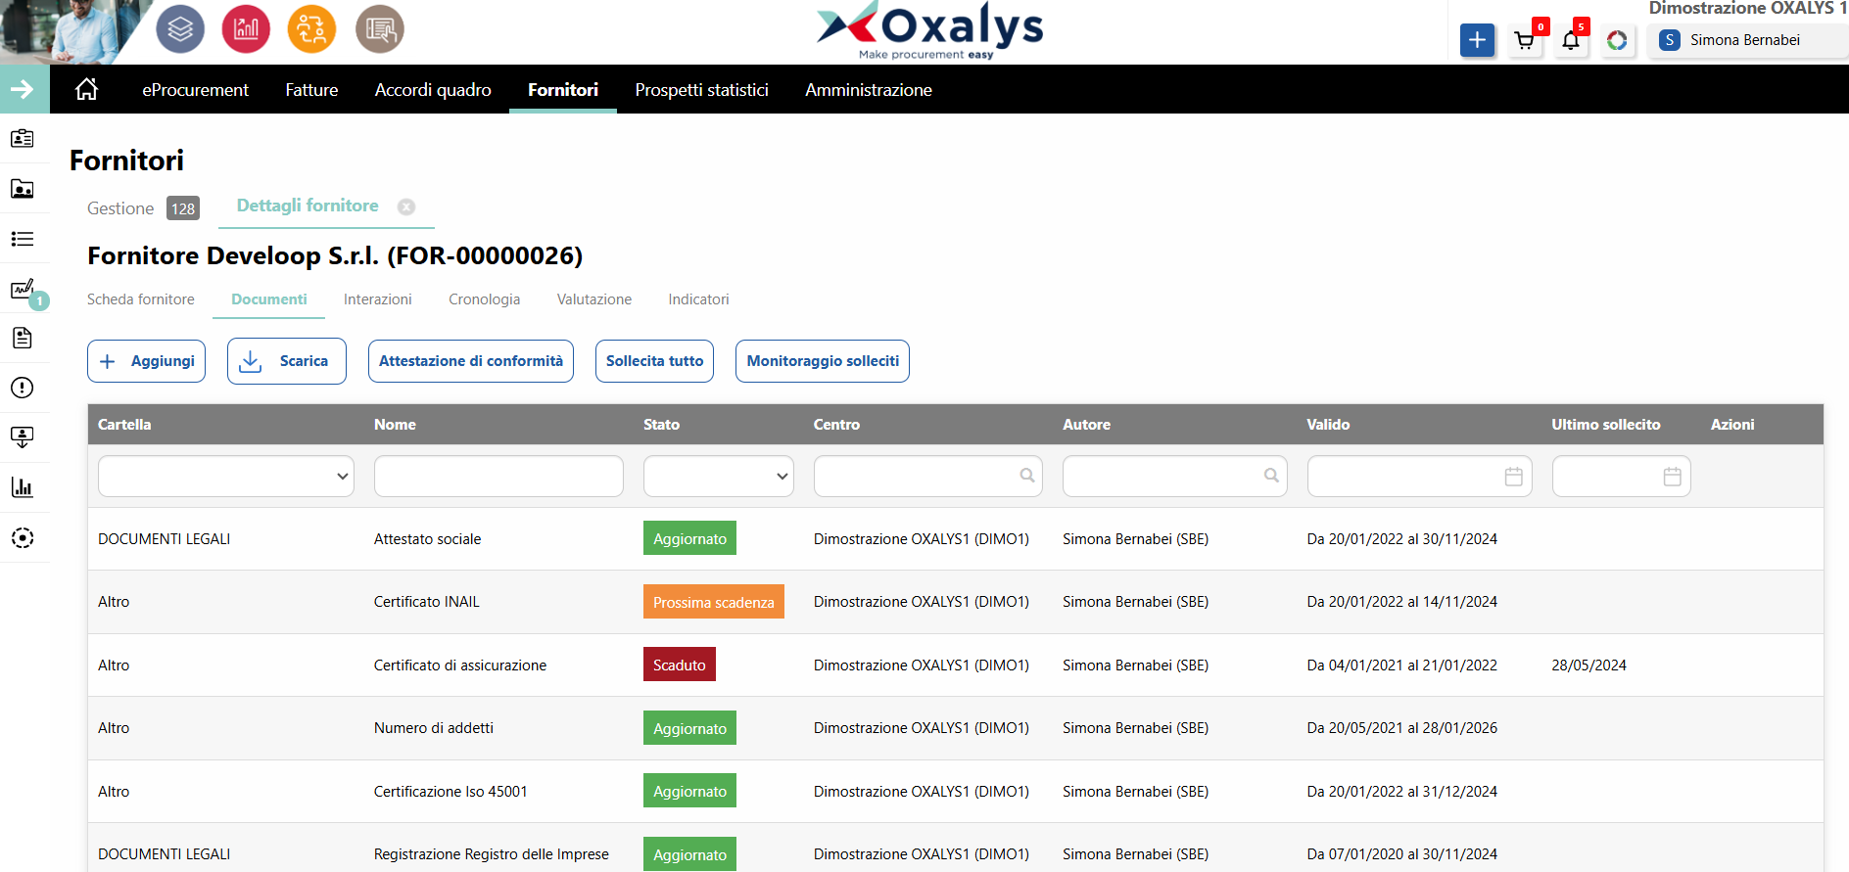Switch to the Gestione tab
The height and width of the screenshot is (872, 1849).
pyautogui.click(x=143, y=208)
